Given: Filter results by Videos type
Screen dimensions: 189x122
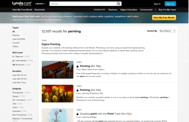Looking at the screenshot, I should coord(15,46).
